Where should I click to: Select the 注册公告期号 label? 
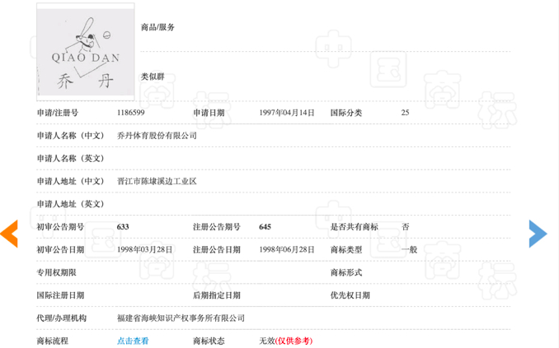(x=217, y=227)
